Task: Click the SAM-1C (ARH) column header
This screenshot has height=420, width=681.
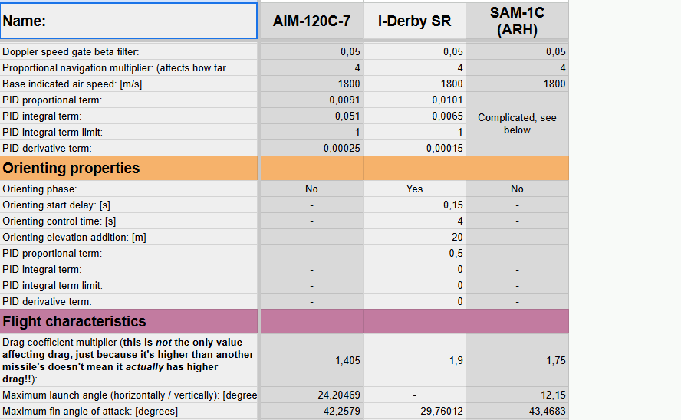Action: pyautogui.click(x=517, y=21)
